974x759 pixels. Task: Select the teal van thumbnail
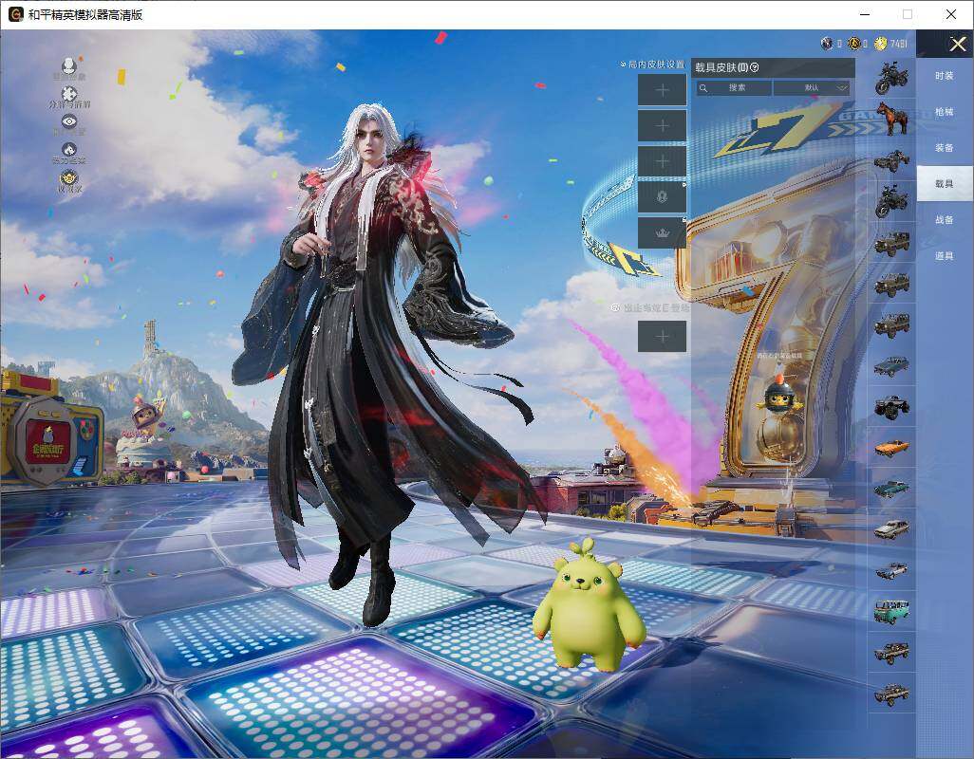(892, 611)
